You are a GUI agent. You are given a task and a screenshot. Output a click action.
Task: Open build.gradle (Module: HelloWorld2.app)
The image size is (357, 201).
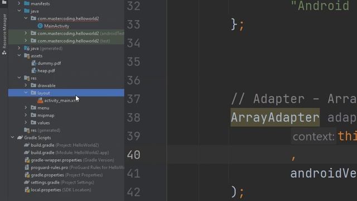70,152
